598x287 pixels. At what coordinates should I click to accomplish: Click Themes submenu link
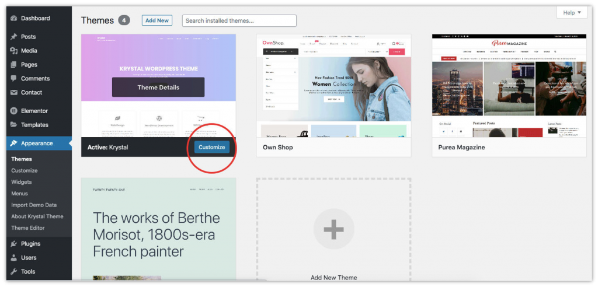click(22, 159)
